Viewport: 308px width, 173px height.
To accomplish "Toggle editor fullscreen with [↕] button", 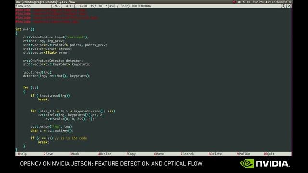I will pos(283,6).
